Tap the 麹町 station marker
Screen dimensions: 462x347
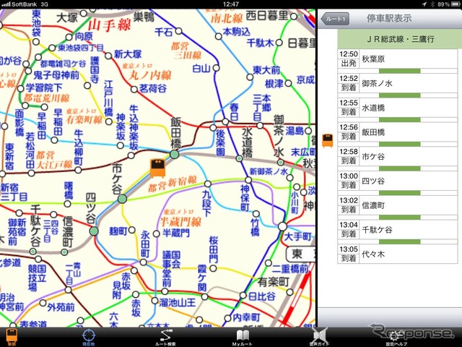(x=132, y=230)
